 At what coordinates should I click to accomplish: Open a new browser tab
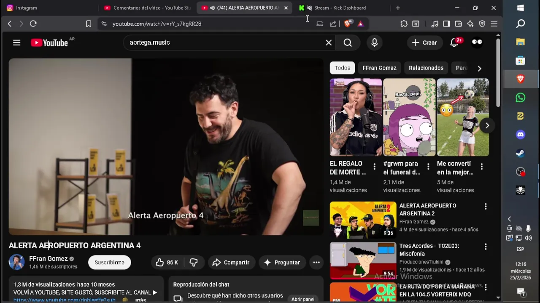[x=398, y=8]
